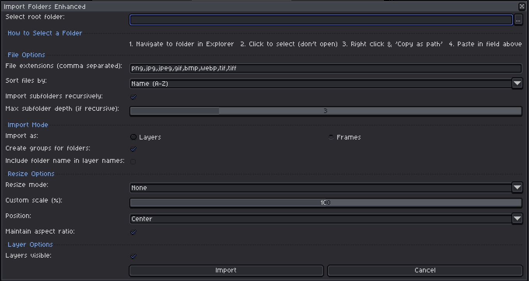Click the '1. Navigate to folder in Explorer' instruction
The image size is (529, 281).
182,44
